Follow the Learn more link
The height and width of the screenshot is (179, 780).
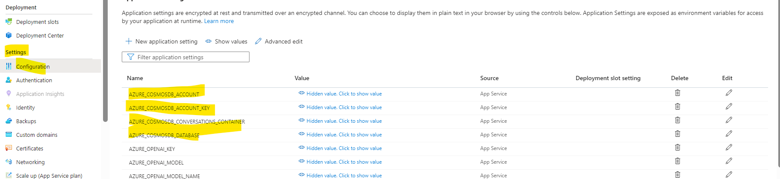pos(219,21)
